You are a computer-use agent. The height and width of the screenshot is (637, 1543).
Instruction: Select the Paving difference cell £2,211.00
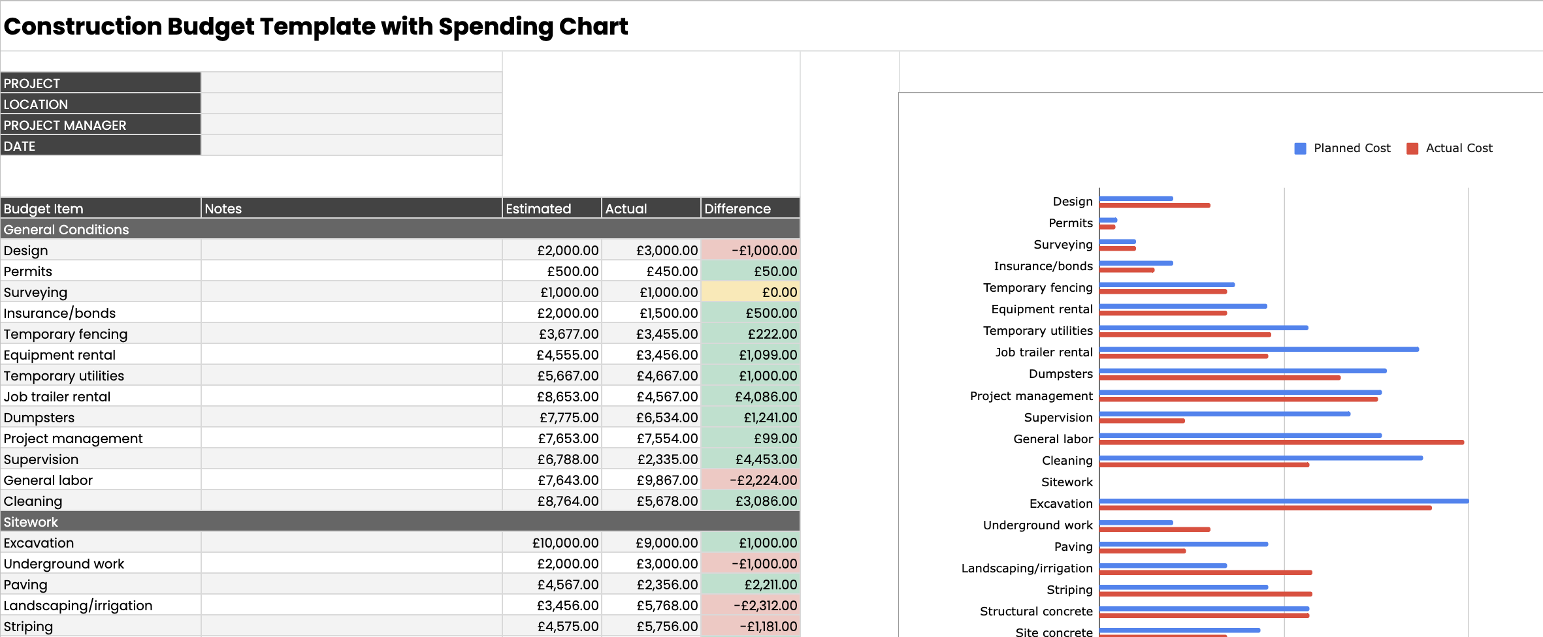click(751, 584)
